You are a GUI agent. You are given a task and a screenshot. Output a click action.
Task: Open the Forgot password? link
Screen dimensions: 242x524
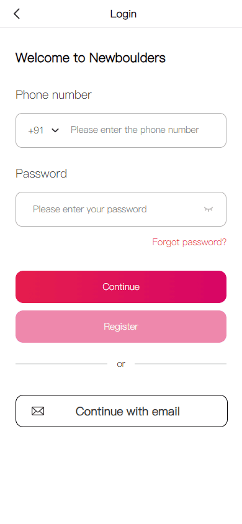point(189,242)
